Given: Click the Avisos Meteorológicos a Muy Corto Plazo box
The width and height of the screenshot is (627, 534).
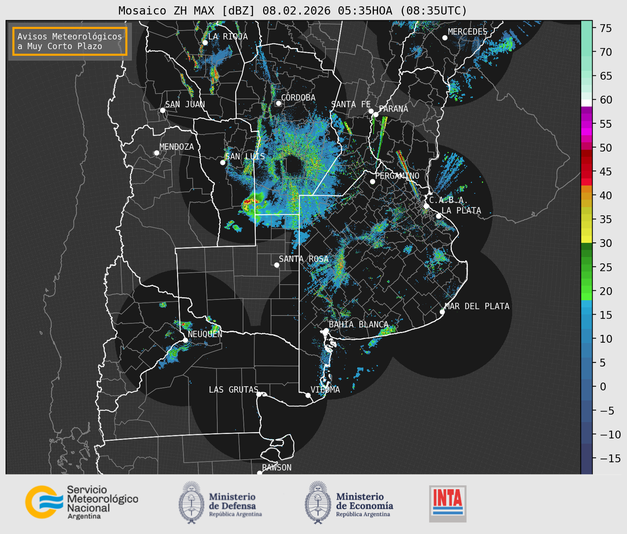Looking at the screenshot, I should tap(70, 41).
